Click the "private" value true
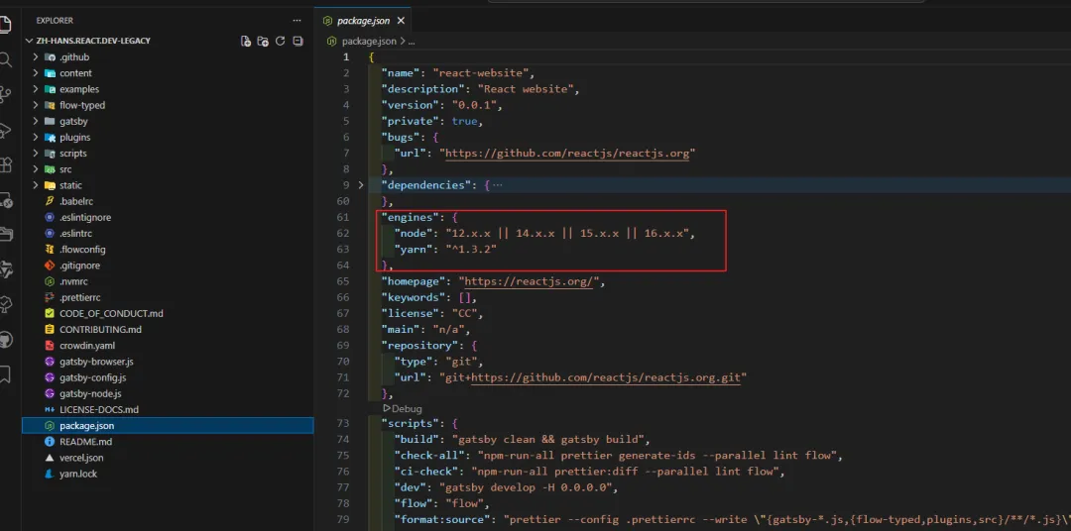Image resolution: width=1071 pixels, height=531 pixels. click(x=464, y=121)
